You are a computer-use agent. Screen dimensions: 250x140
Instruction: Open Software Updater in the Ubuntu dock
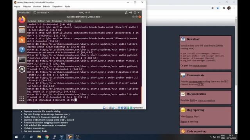(22, 69)
